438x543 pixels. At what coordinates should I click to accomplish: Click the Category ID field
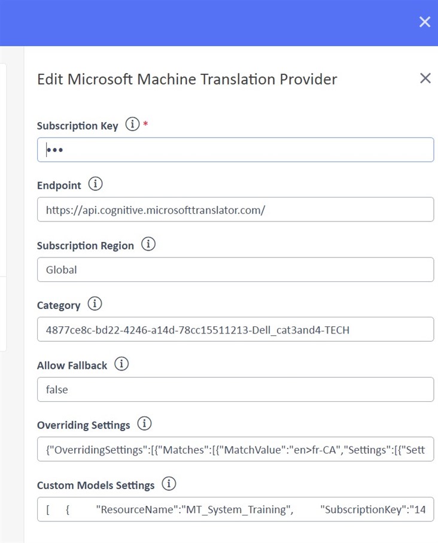pyautogui.click(x=235, y=329)
